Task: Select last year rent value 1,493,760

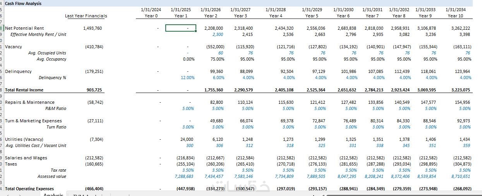Action: (93, 28)
